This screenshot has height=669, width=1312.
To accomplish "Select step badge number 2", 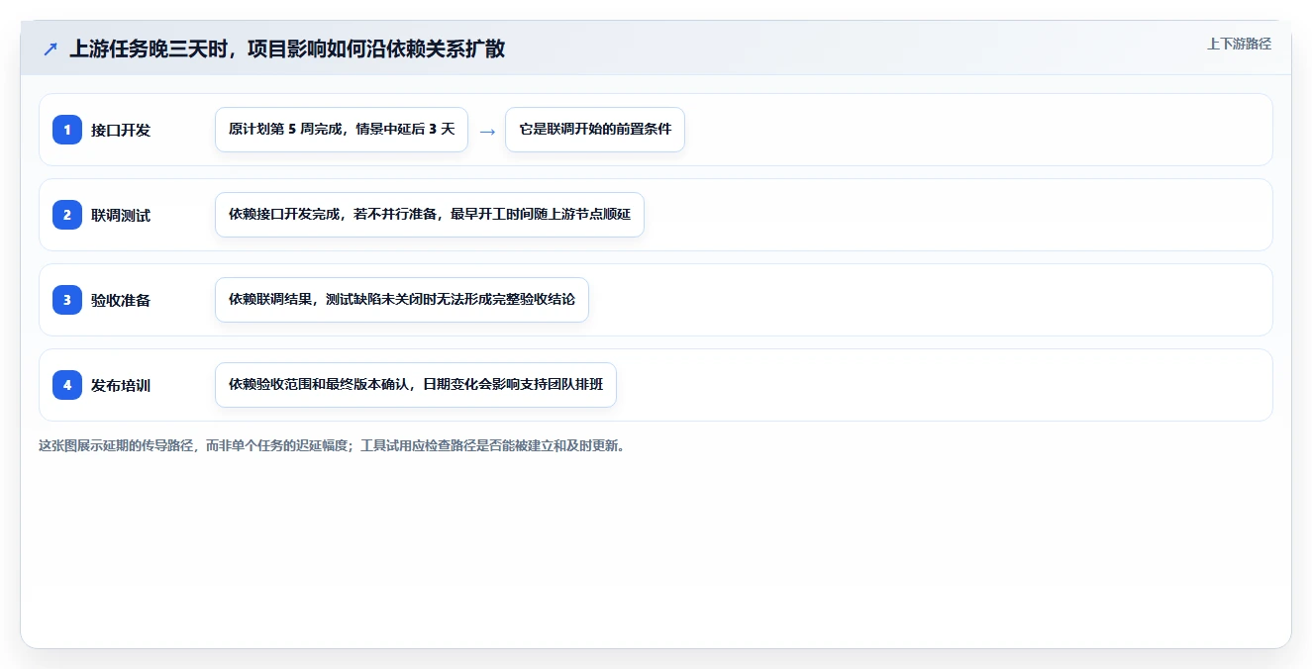I will [x=67, y=215].
